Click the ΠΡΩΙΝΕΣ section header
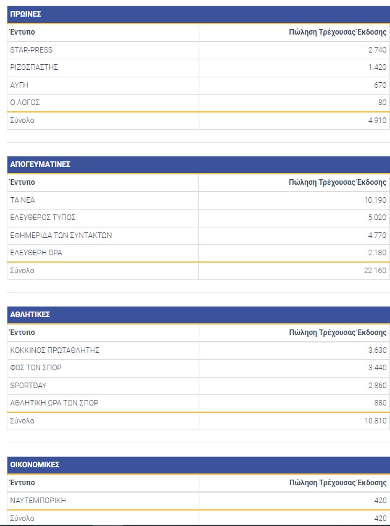Viewport: 390px width, 526px height. click(x=26, y=14)
